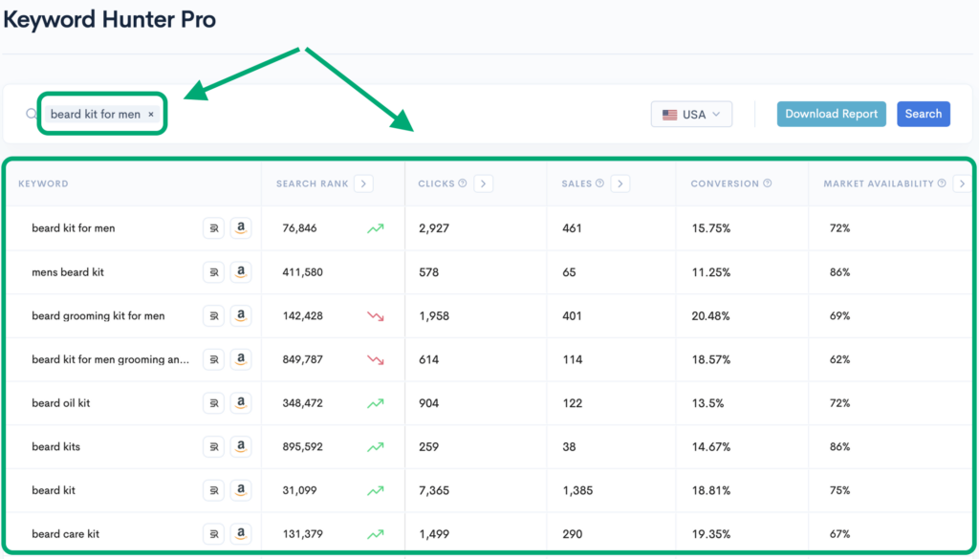Viewport: 979px width, 559px height.
Task: Open the USA country dropdown
Action: (691, 115)
